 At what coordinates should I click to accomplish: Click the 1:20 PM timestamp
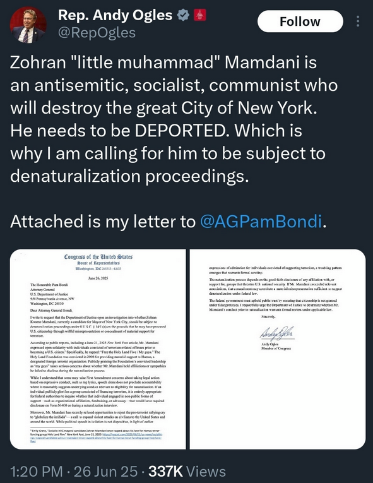click(37, 472)
